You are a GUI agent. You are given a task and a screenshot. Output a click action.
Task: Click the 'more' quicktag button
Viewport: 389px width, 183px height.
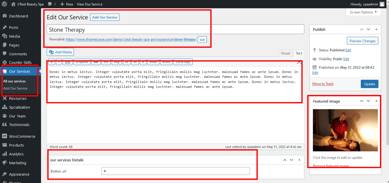pyautogui.click(x=166, y=62)
